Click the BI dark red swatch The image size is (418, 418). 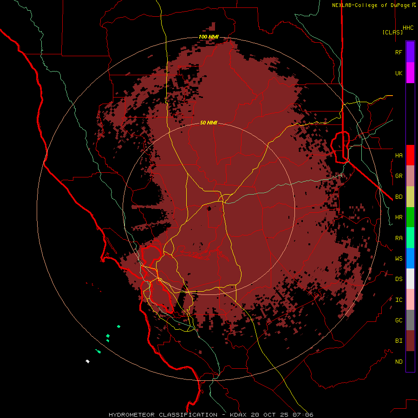410,341
